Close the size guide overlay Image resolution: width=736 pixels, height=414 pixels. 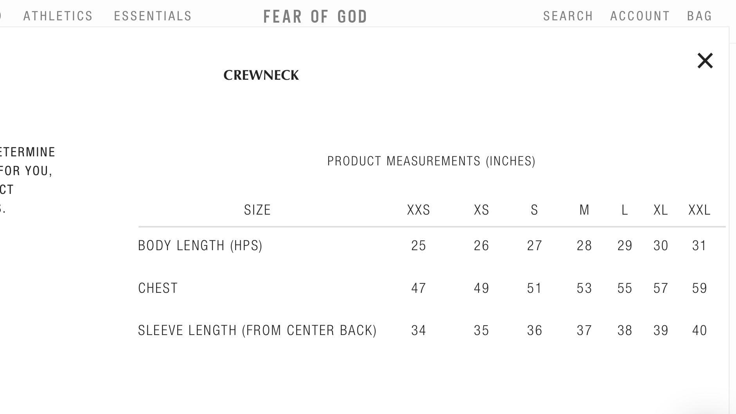pyautogui.click(x=705, y=61)
